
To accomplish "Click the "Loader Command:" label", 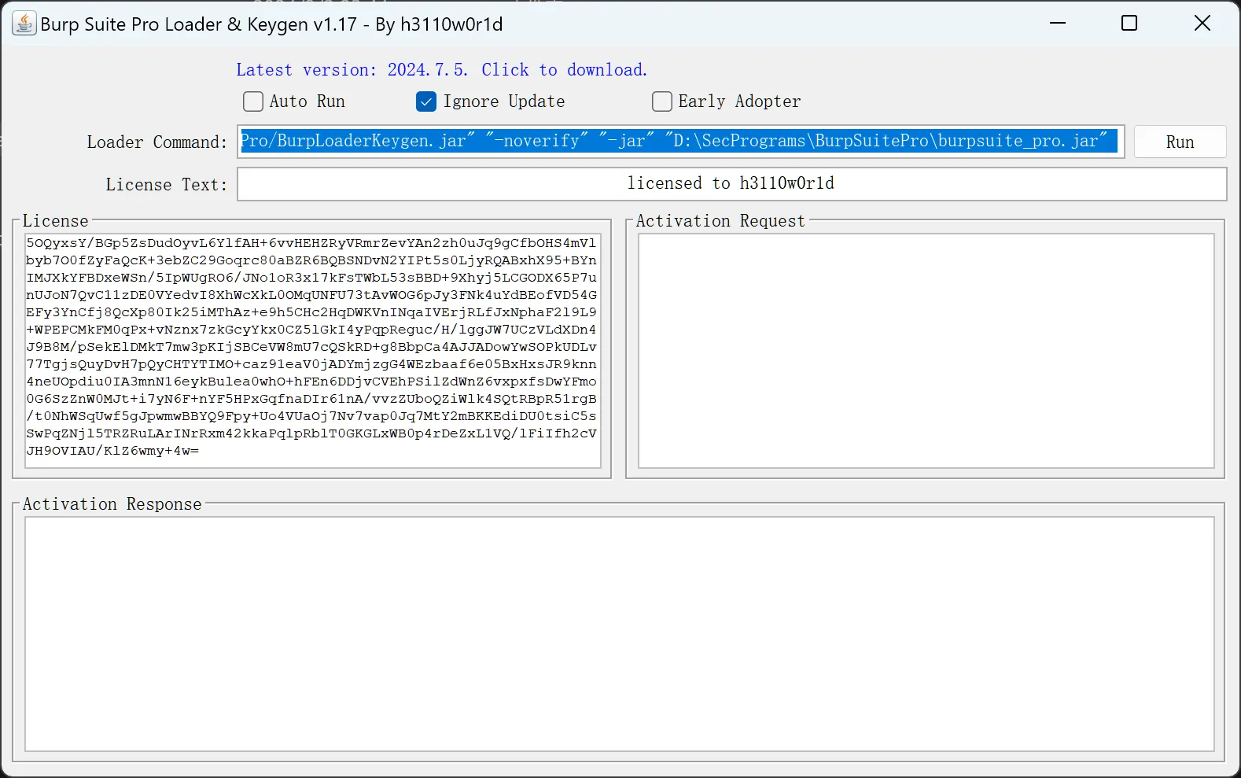I will point(157,142).
